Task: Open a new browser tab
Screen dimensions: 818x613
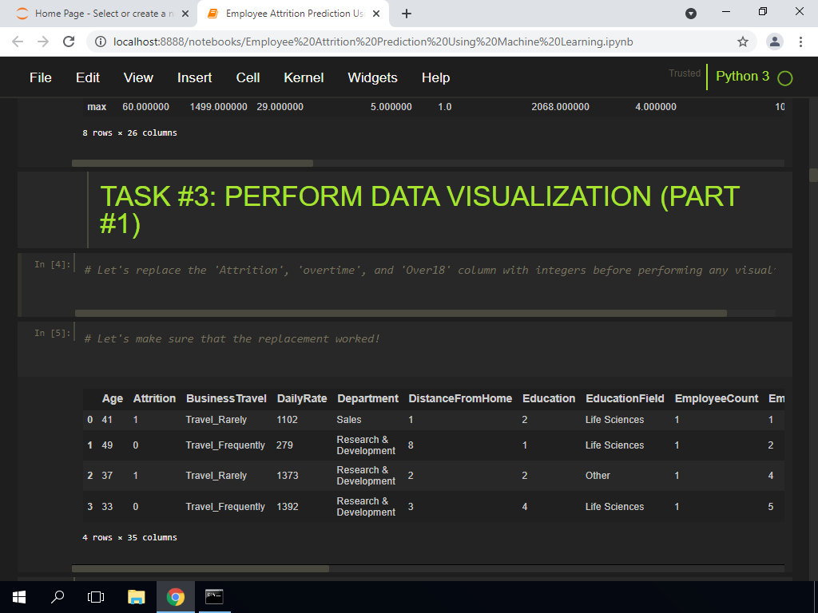Action: (x=407, y=14)
